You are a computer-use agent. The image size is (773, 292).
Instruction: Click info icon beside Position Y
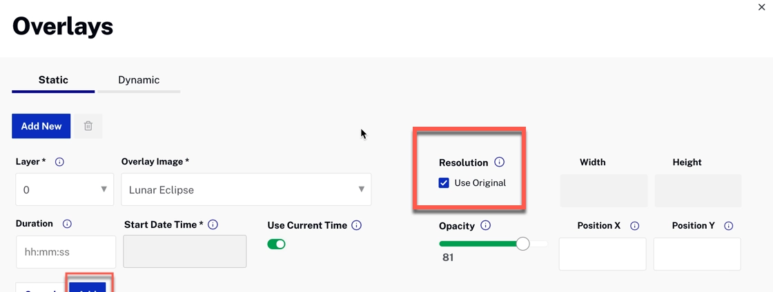pyautogui.click(x=729, y=226)
